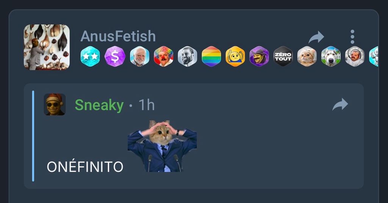The height and width of the screenshot is (203, 388).
Task: Click the green Sneaky username
Action: [99, 105]
